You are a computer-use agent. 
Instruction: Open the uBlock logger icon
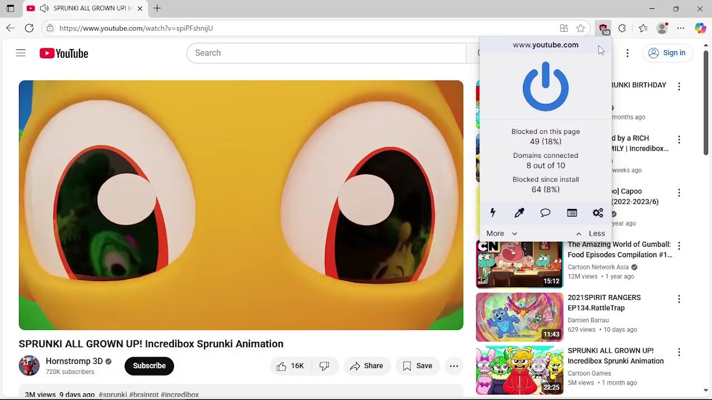point(572,213)
